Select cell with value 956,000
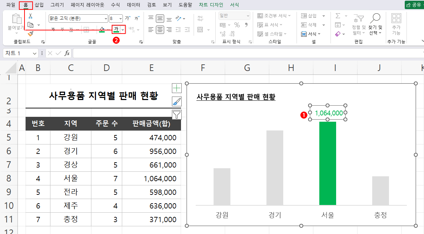This screenshot has height=234, width=424. pyautogui.click(x=151, y=151)
